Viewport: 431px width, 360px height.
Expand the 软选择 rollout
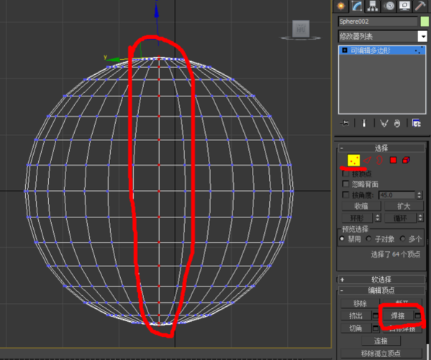pyautogui.click(x=381, y=279)
